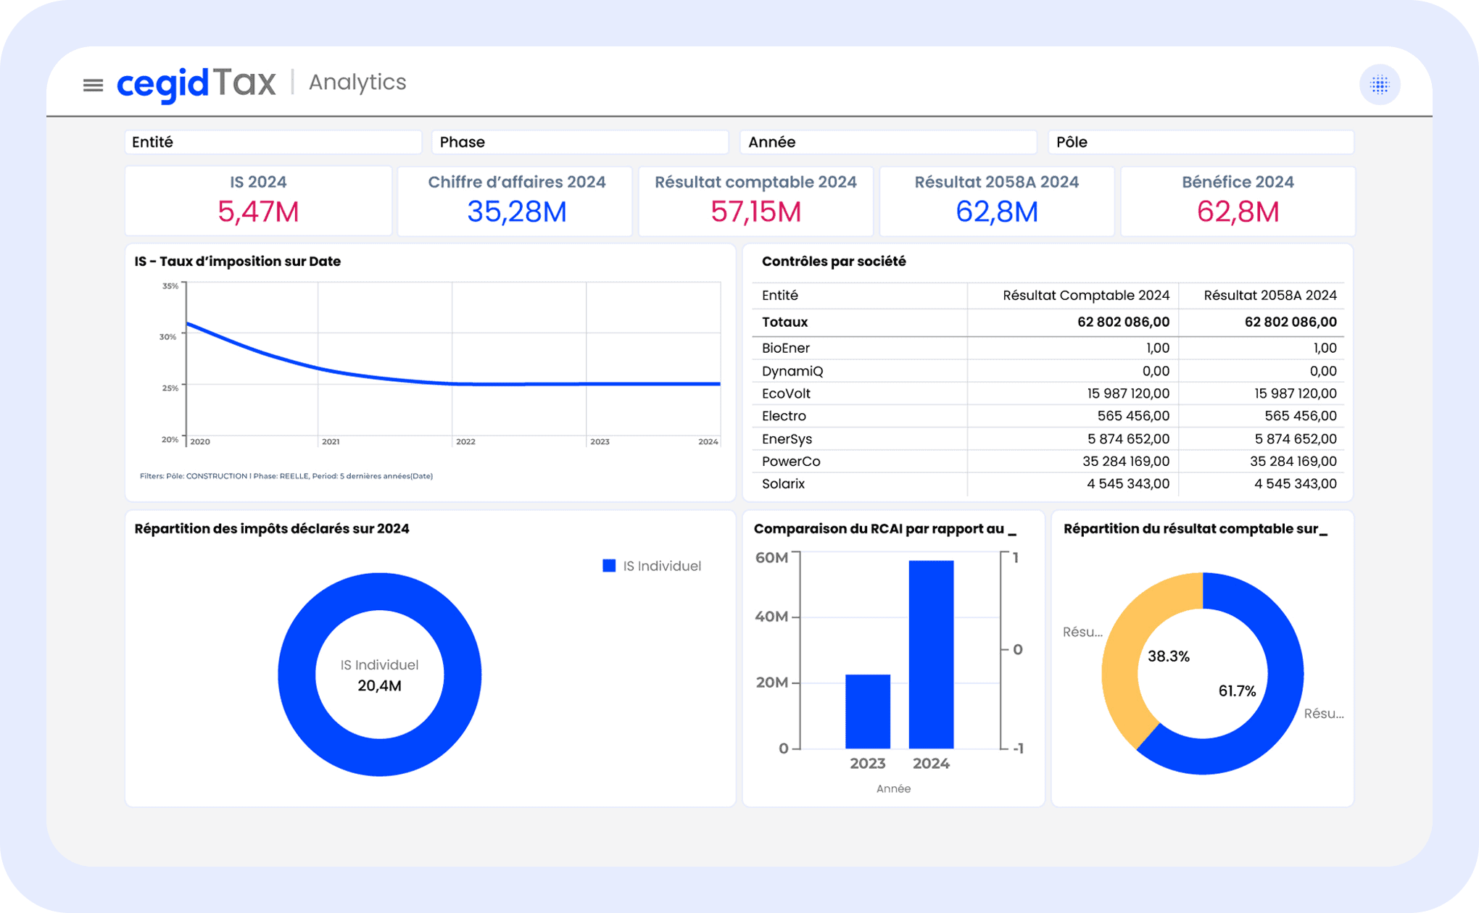Toggle the IS Individuel legend square
1479x913 pixels.
pos(609,566)
